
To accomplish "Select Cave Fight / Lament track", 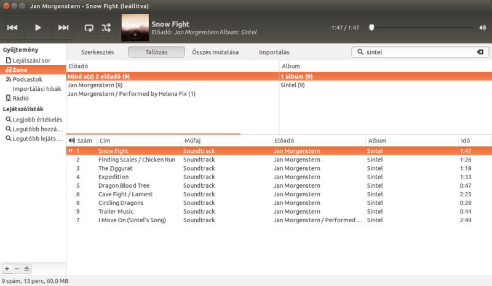I will point(279,194).
